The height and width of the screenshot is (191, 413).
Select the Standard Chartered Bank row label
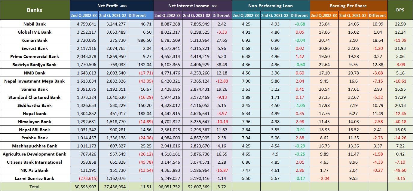click(35, 97)
